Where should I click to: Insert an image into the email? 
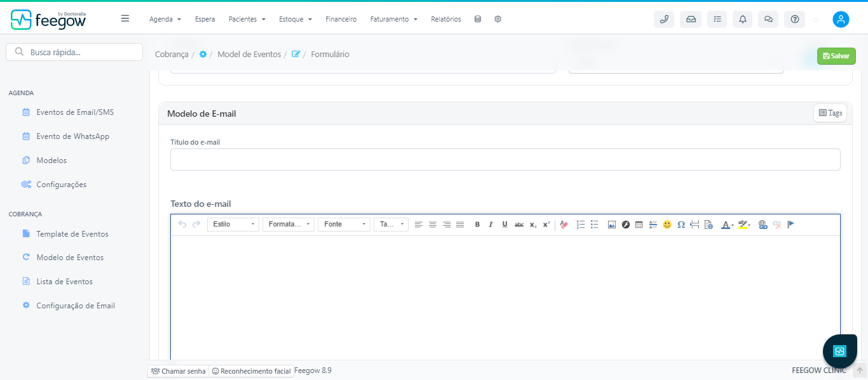click(x=612, y=225)
